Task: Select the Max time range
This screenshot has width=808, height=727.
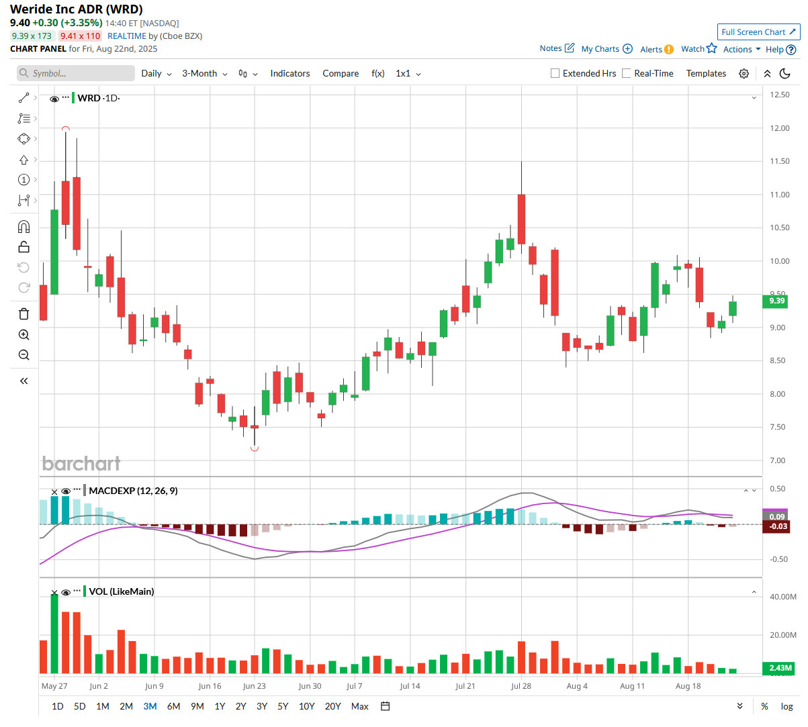Action: [360, 706]
